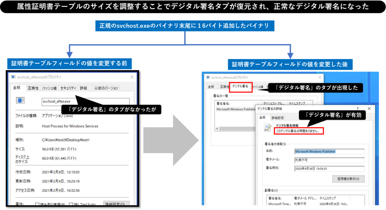Click the right properties window title icon
Screen dimensions: 386x210
pos(208,78)
